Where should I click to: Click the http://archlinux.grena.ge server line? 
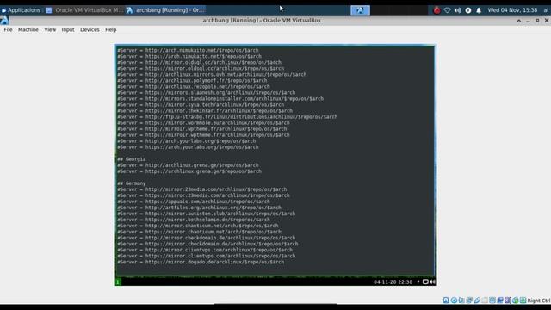188,165
